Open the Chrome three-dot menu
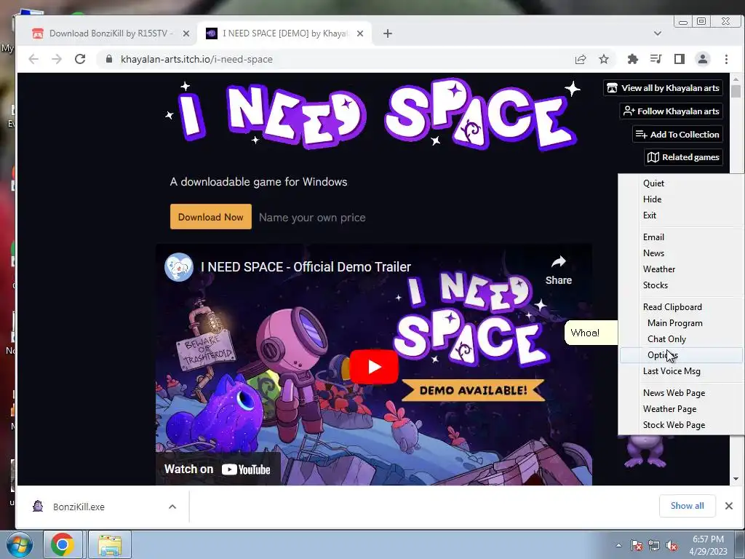The image size is (745, 559). point(726,59)
